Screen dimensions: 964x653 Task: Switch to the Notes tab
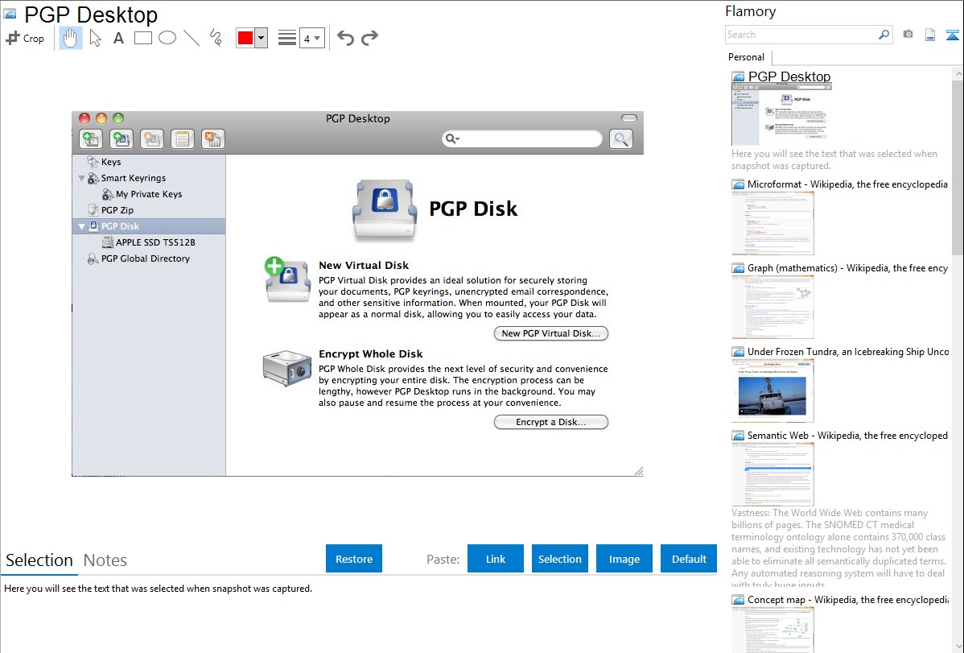coord(105,560)
